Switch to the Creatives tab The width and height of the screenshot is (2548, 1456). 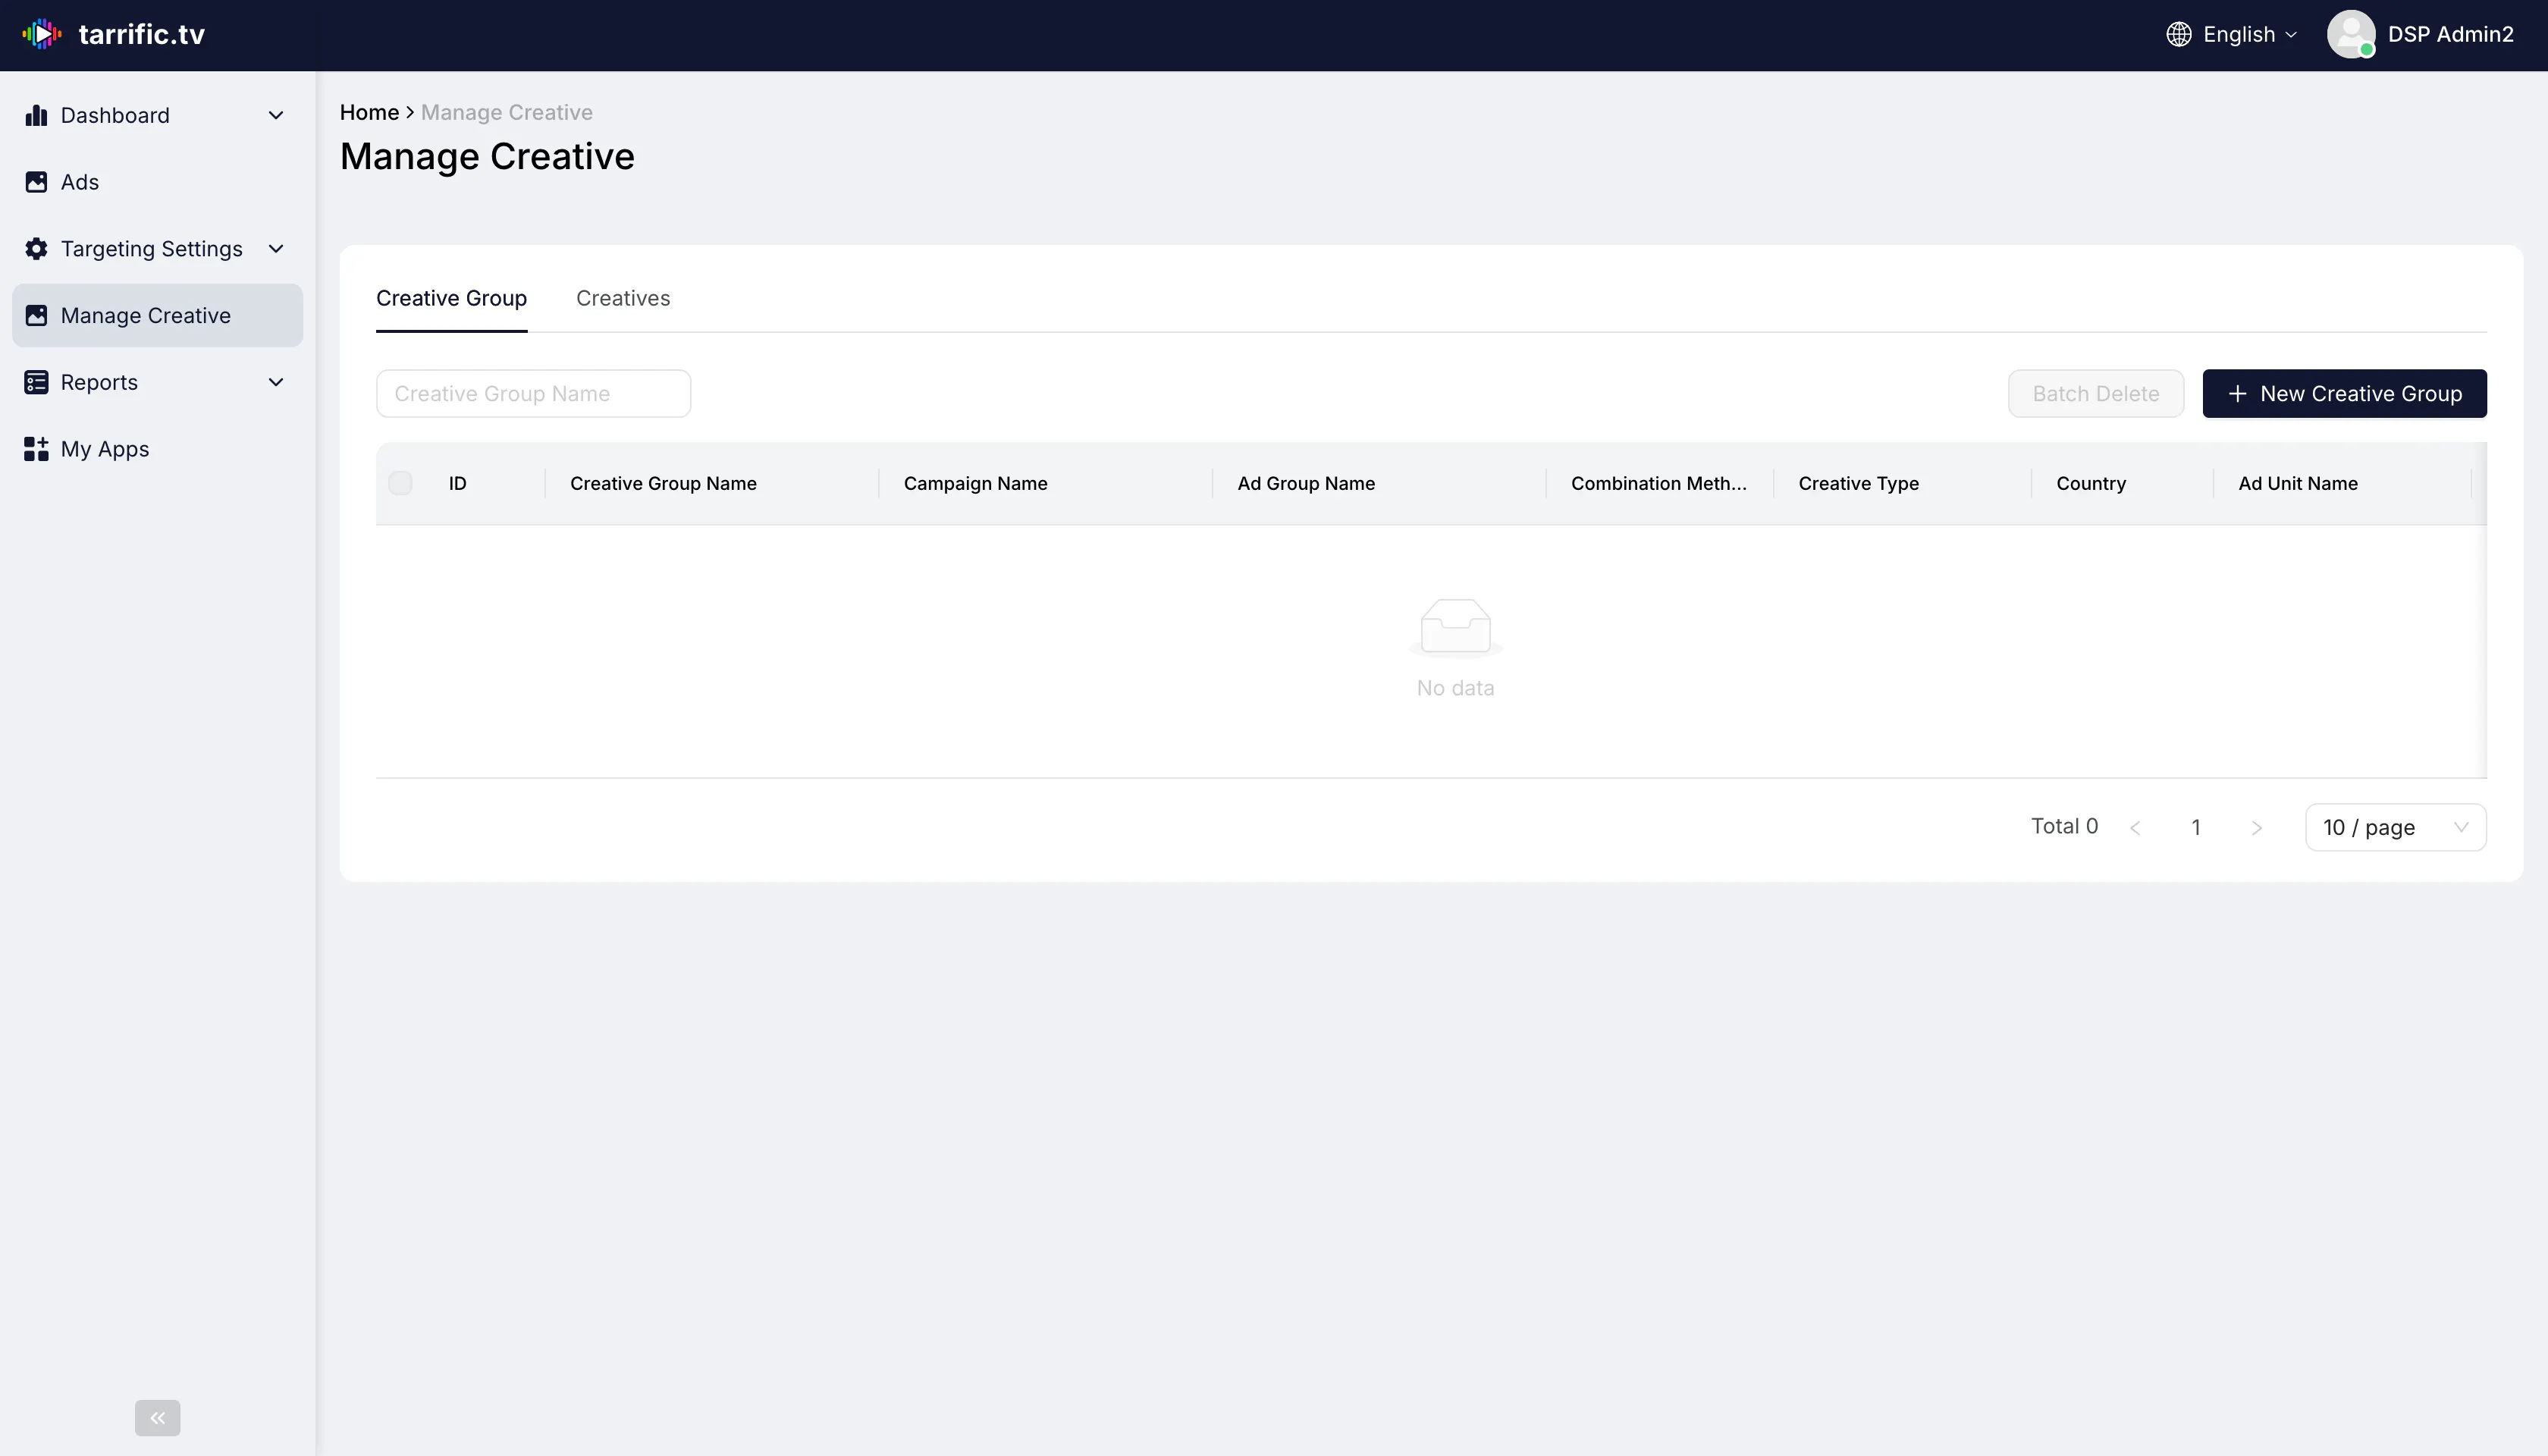tap(623, 298)
